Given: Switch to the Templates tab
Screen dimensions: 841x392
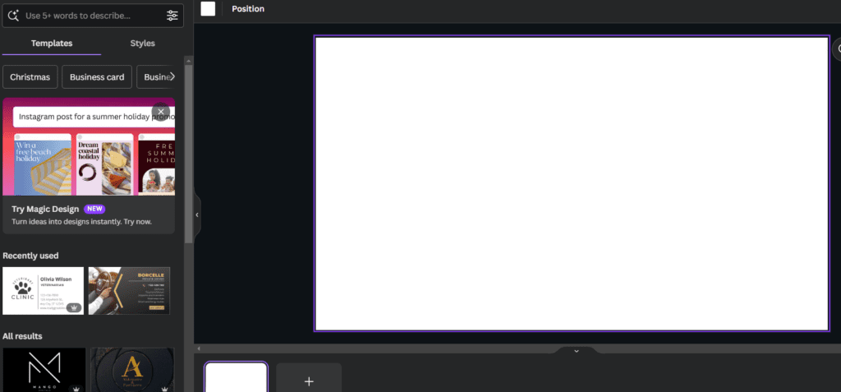Looking at the screenshot, I should pyautogui.click(x=52, y=44).
